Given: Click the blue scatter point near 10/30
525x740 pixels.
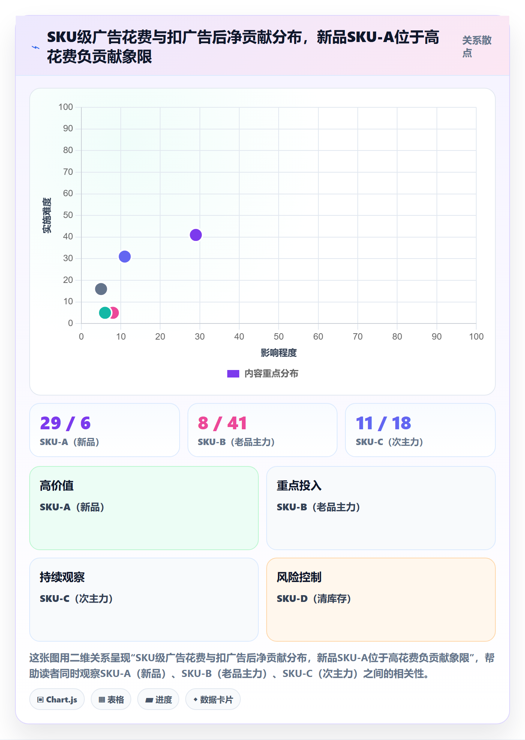Looking at the screenshot, I should pyautogui.click(x=124, y=257).
